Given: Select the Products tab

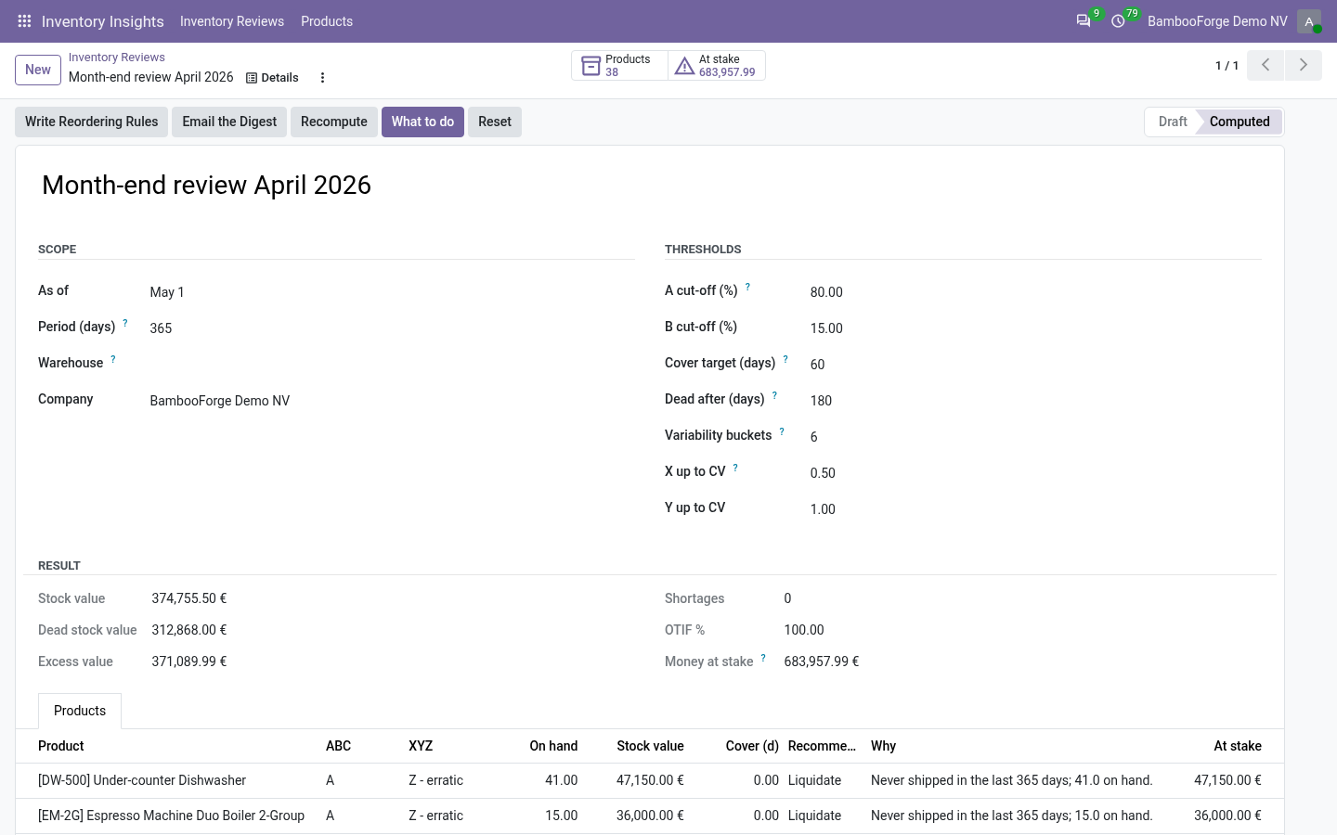Looking at the screenshot, I should pos(80,711).
